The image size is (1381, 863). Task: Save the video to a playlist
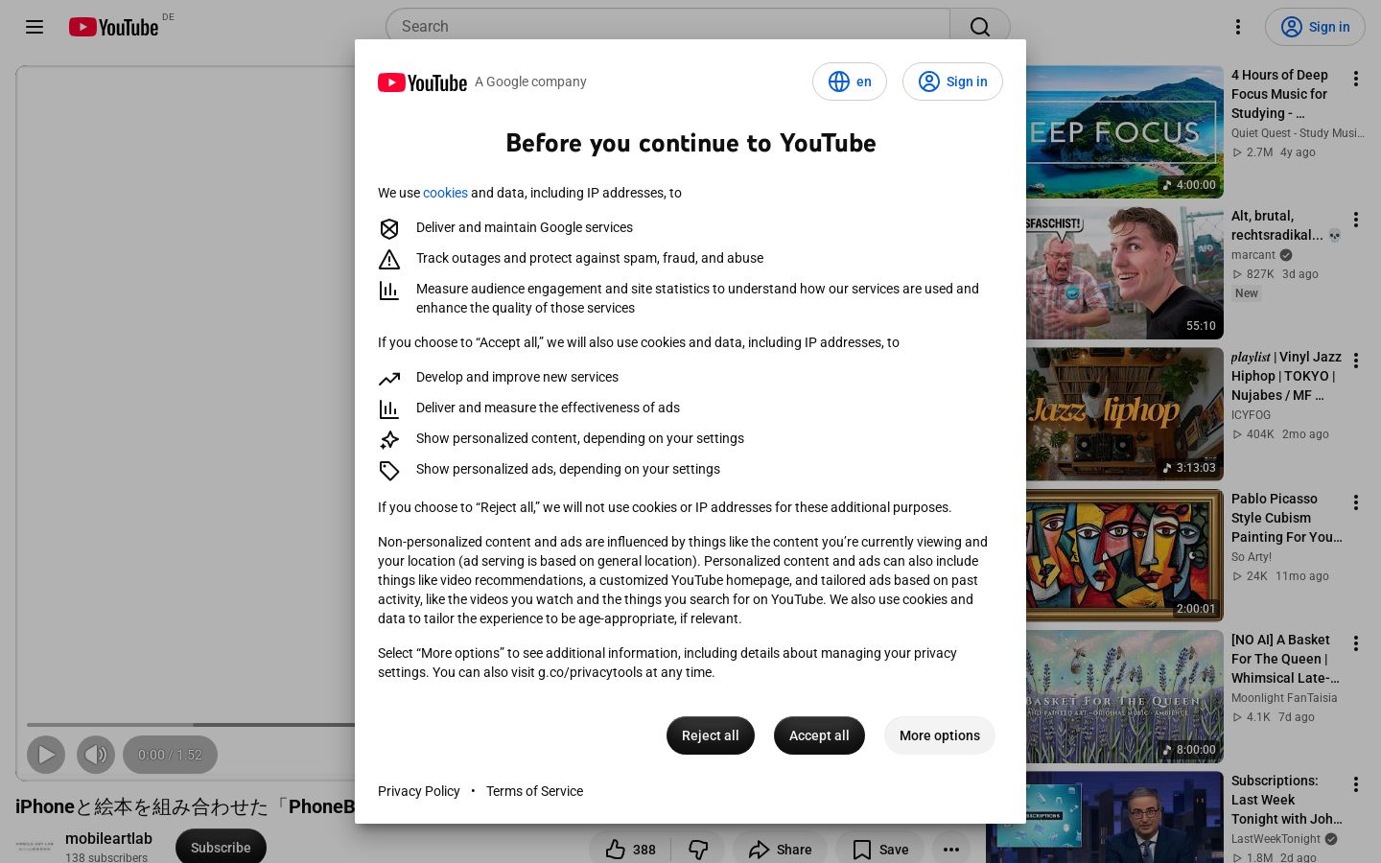[879, 850]
